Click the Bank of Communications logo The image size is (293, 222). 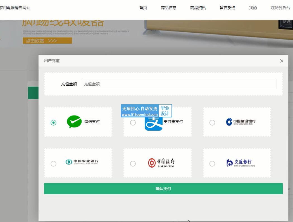pyautogui.click(x=241, y=163)
